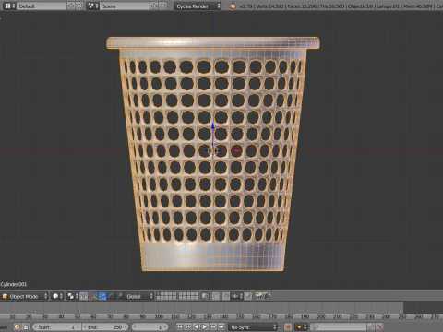443x332 pixels.
Task: Open the Cycles Render engine dropdown
Action: click(198, 6)
